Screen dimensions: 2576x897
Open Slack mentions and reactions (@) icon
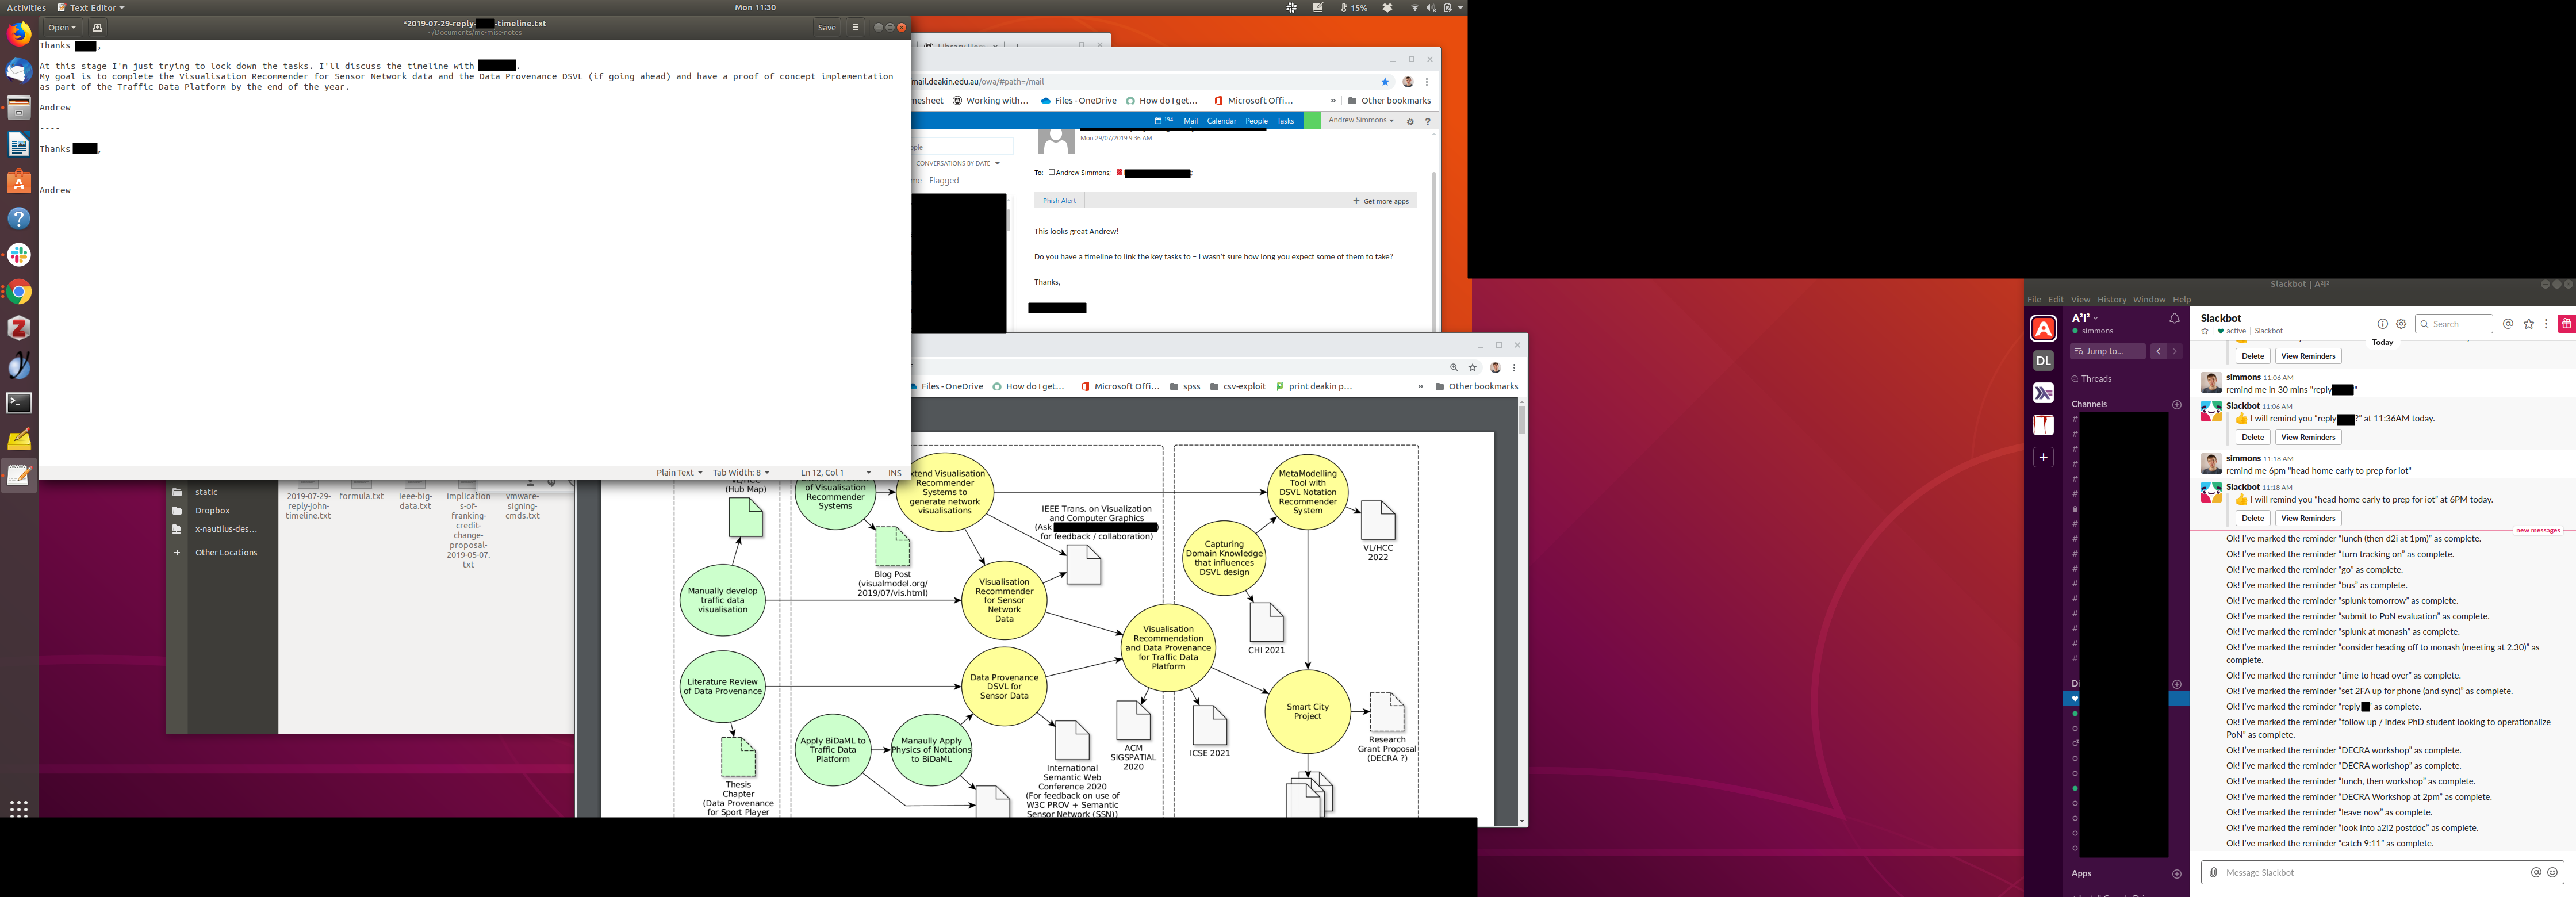tap(2508, 324)
